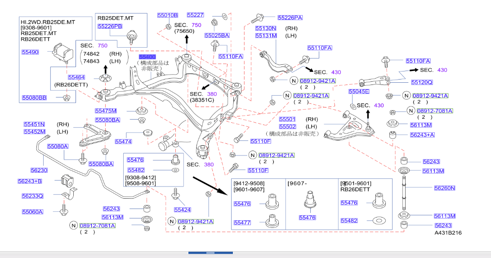Open part 55130N (RH) link
The image size is (491, 258).
[x=266, y=28]
